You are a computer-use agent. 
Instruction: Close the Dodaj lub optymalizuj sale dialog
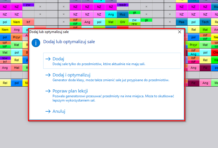pos(179,32)
